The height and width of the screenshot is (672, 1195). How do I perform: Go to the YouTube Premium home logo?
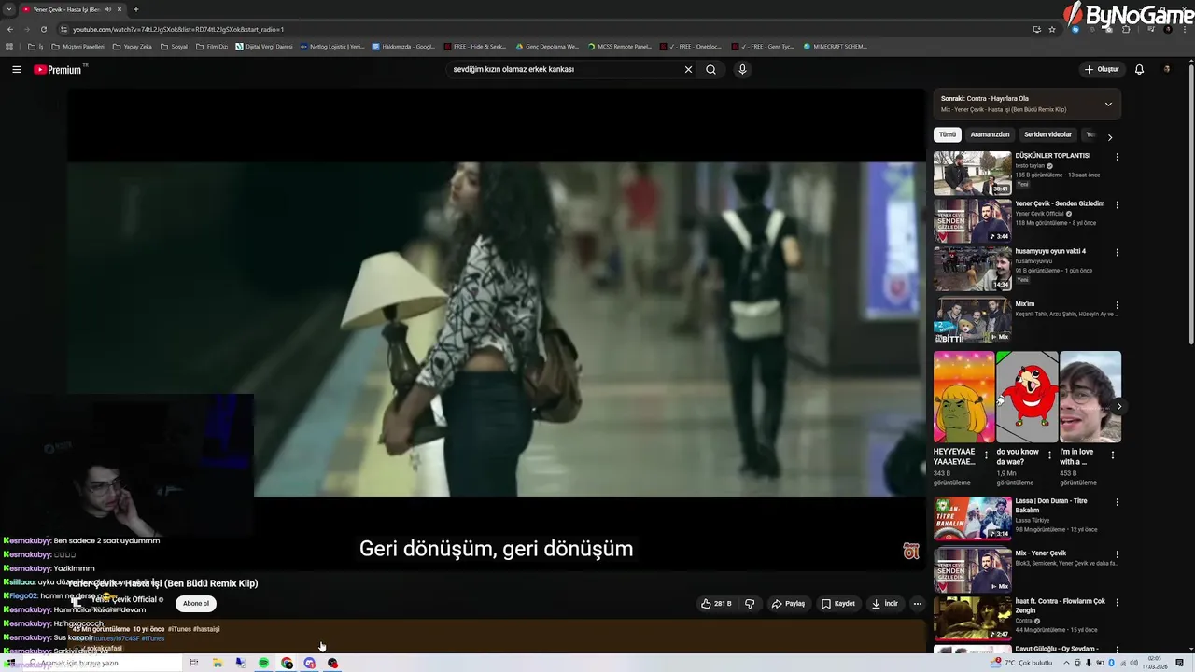[60, 69]
